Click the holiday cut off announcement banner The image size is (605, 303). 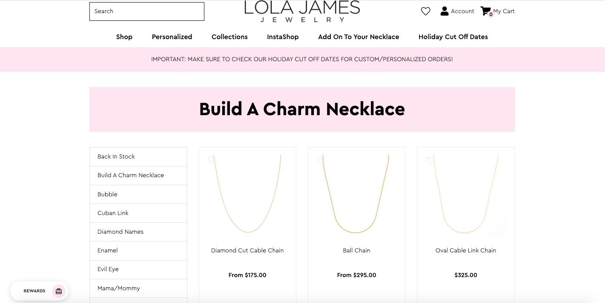(302, 59)
